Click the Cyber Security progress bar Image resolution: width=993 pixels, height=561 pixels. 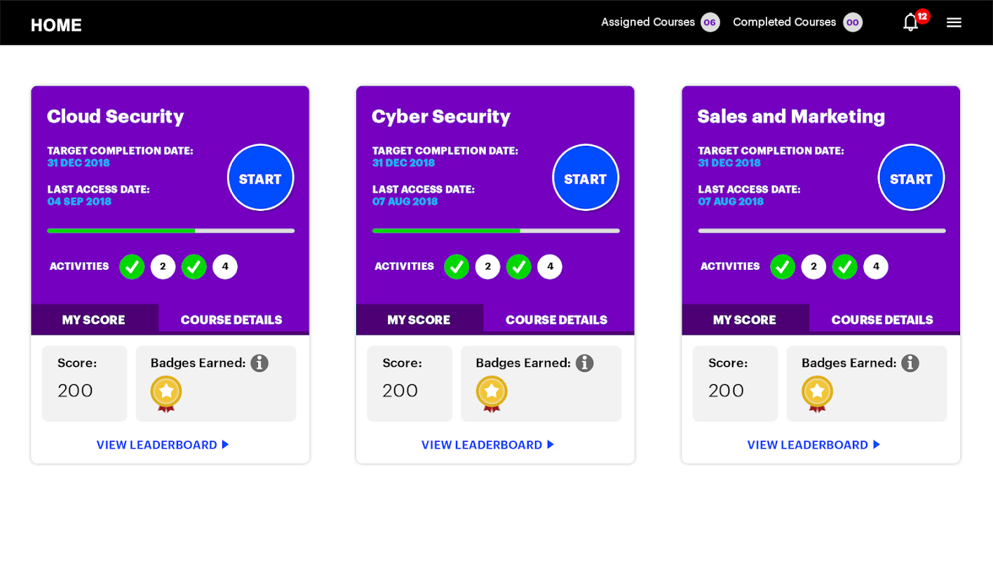coord(496,230)
